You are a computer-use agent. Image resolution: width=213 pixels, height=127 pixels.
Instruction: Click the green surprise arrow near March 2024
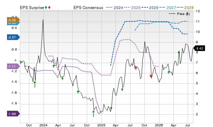pos(54,66)
